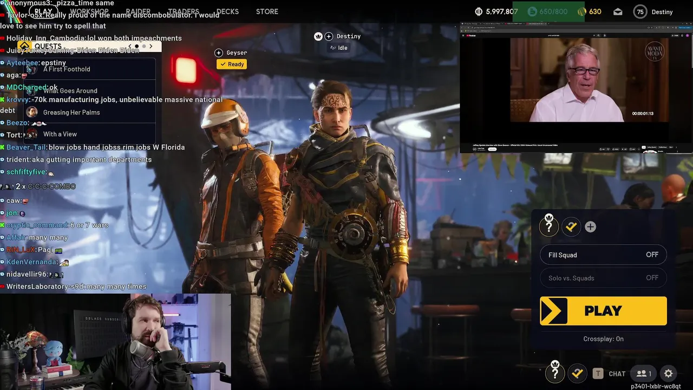
Task: Select the first Quests page dot
Action: tap(136, 46)
